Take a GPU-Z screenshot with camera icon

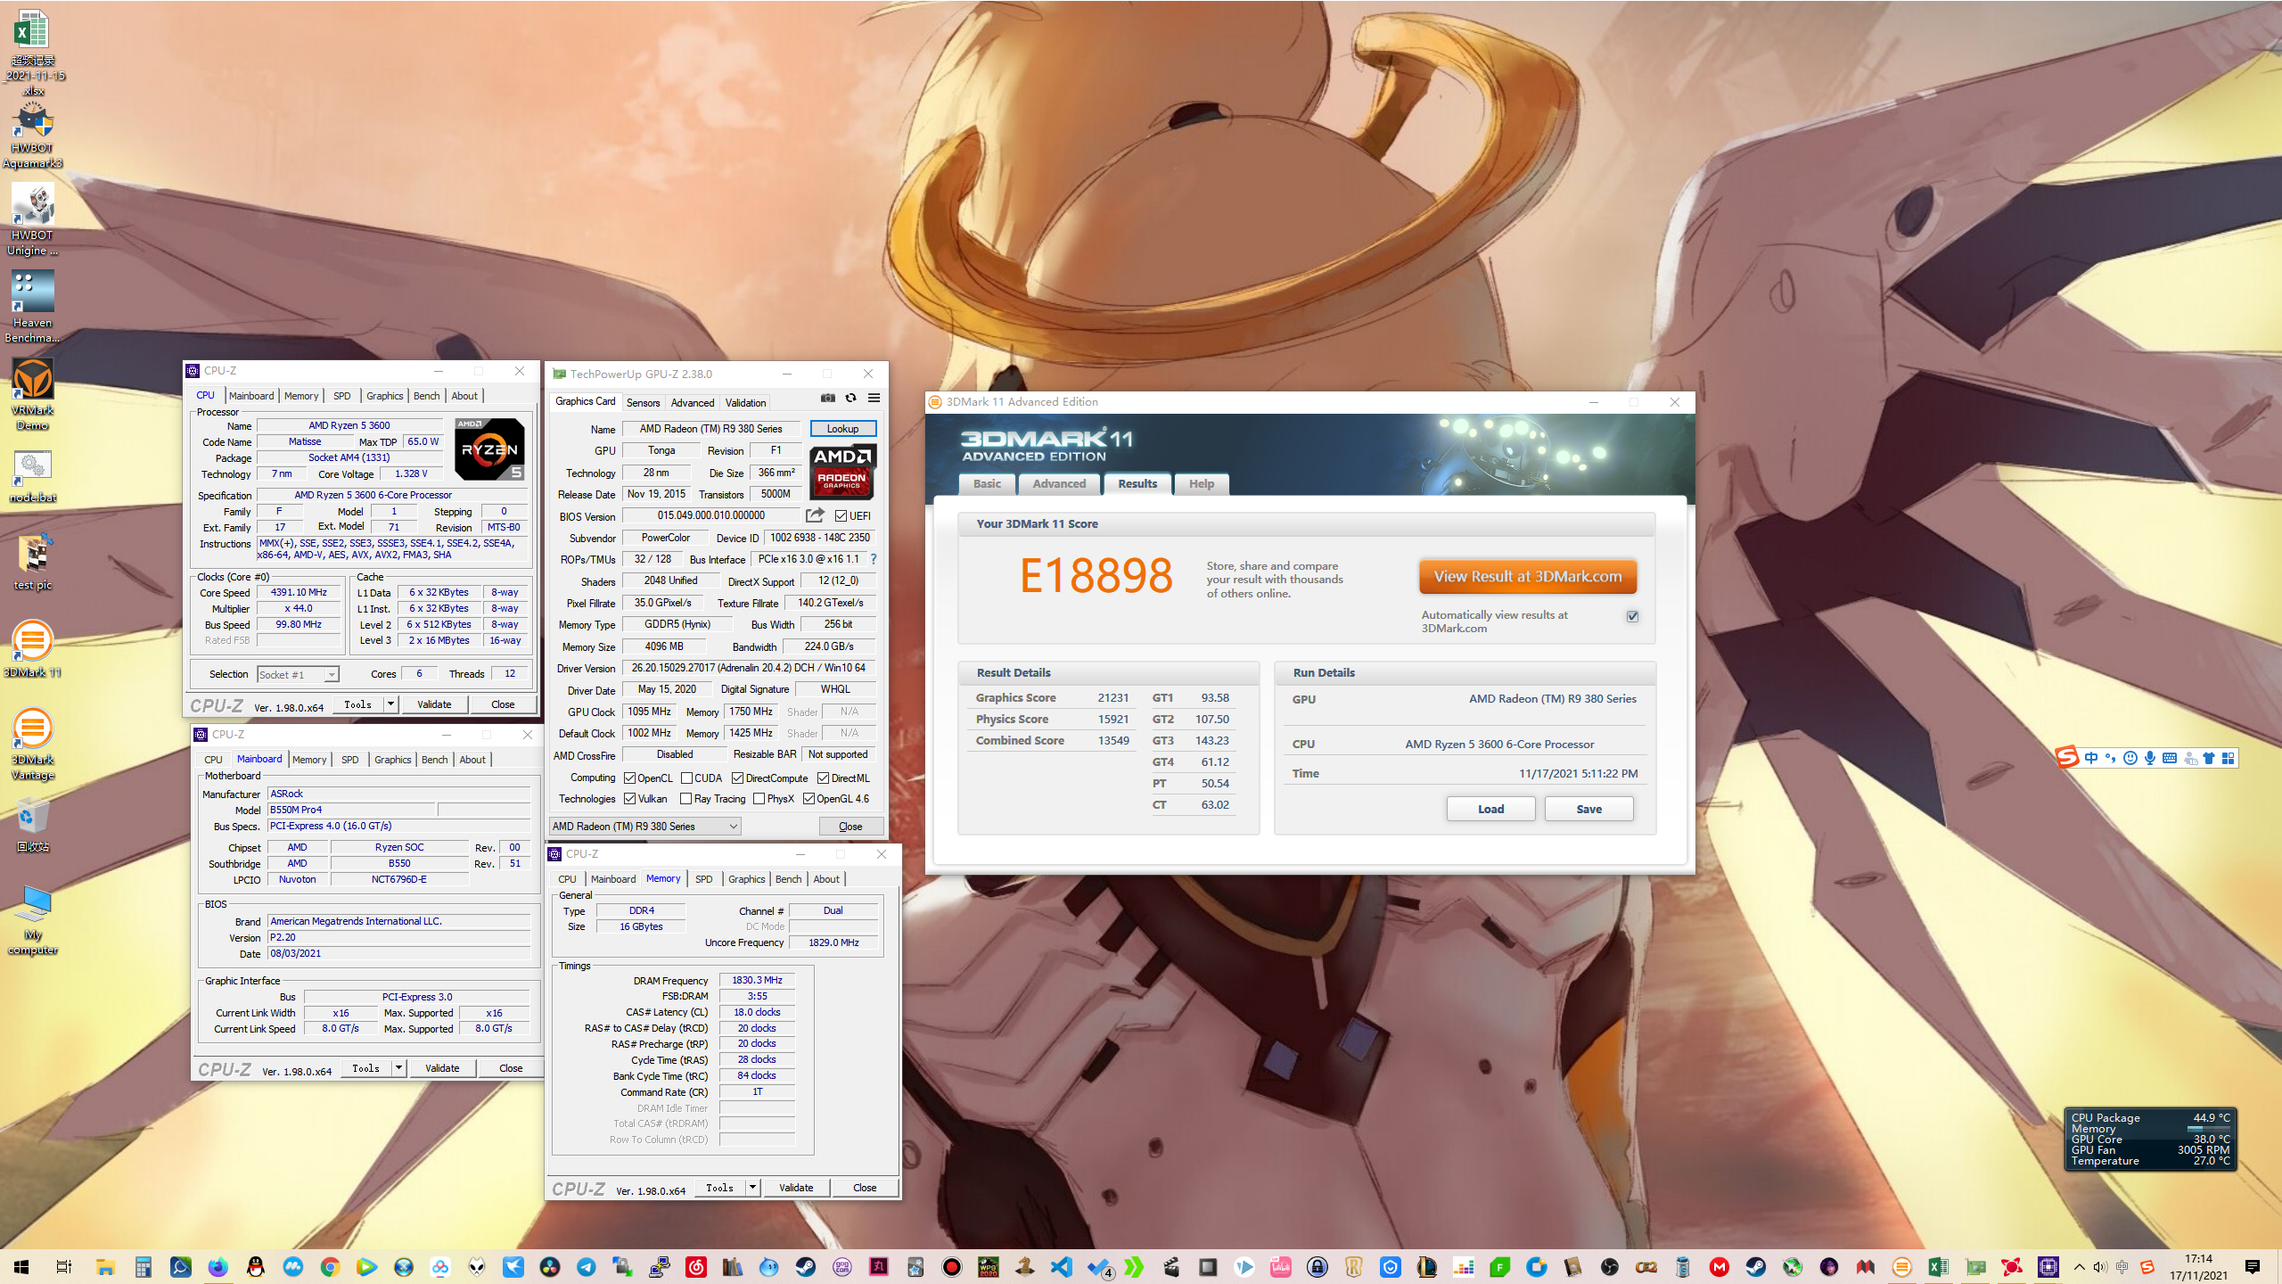827,398
